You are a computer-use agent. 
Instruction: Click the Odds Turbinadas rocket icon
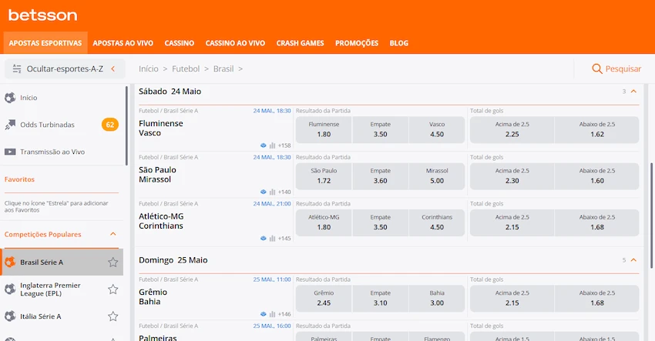10,125
